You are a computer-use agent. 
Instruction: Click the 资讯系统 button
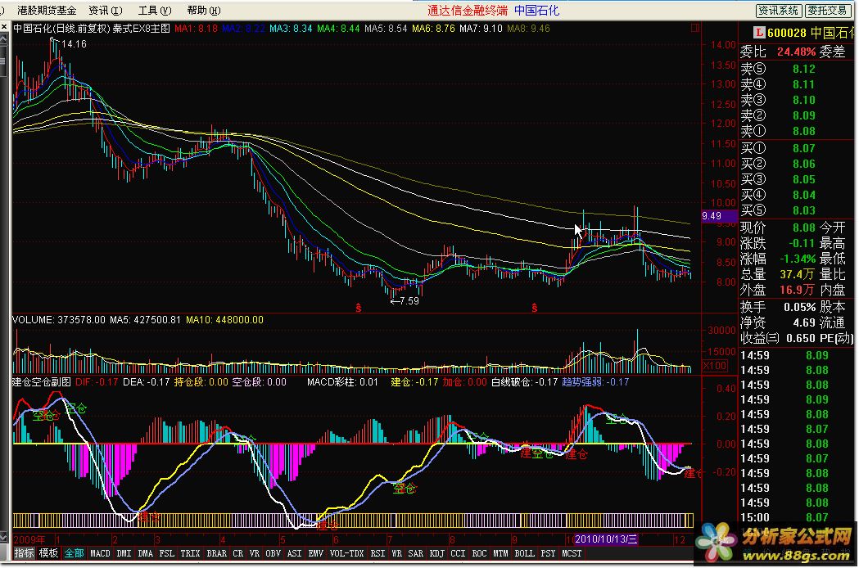(779, 11)
